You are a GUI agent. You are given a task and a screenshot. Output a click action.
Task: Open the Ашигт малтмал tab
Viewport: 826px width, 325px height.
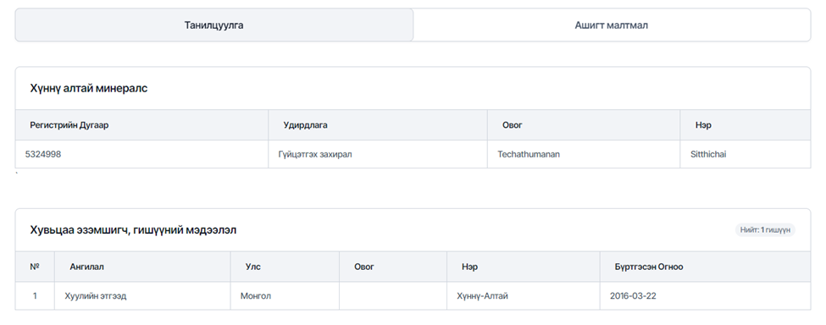[612, 25]
